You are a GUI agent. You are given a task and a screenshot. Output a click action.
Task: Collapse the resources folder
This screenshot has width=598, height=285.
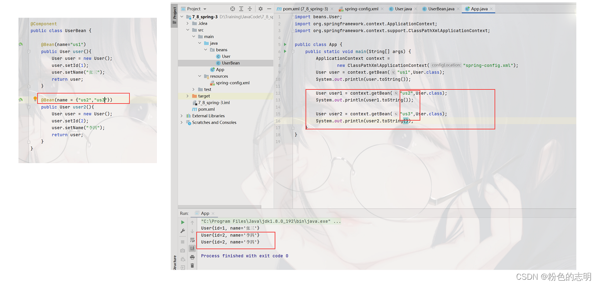pyautogui.click(x=200, y=76)
